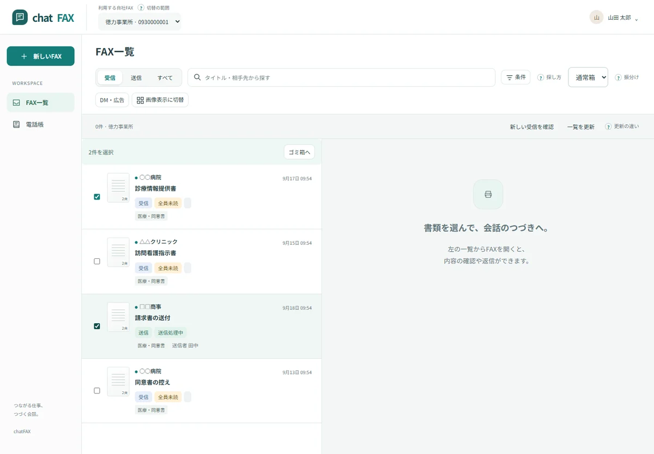Click the □□商事 sender name
Image resolution: width=654 pixels, height=454 pixels.
(x=150, y=307)
